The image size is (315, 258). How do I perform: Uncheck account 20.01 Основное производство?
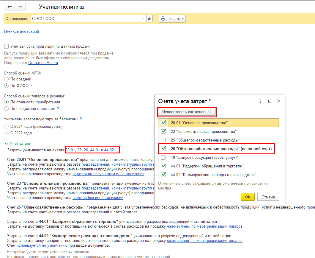coord(163,123)
